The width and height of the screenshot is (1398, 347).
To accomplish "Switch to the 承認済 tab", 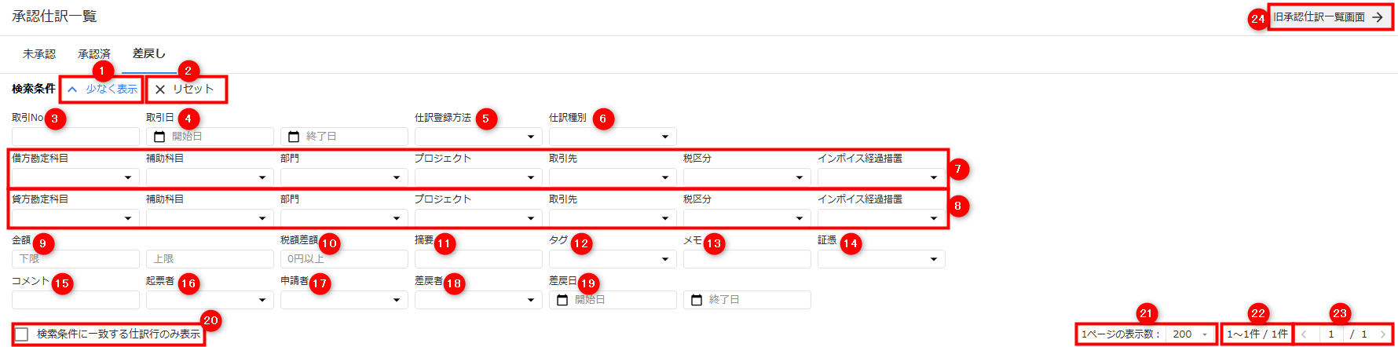I will tap(94, 54).
